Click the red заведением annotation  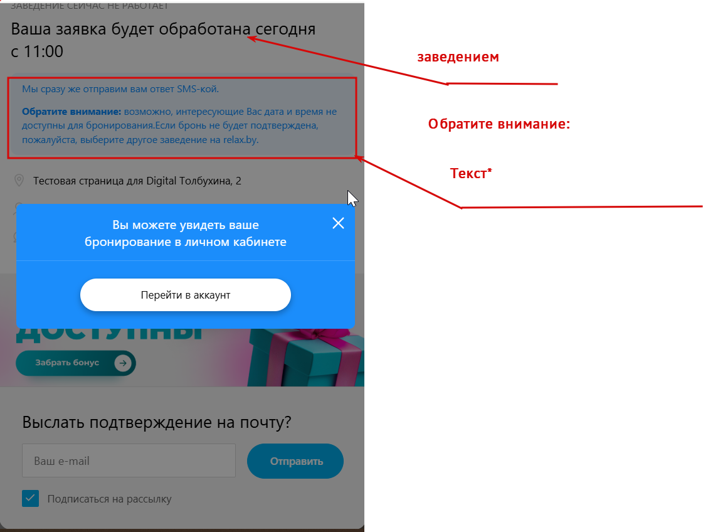(458, 57)
